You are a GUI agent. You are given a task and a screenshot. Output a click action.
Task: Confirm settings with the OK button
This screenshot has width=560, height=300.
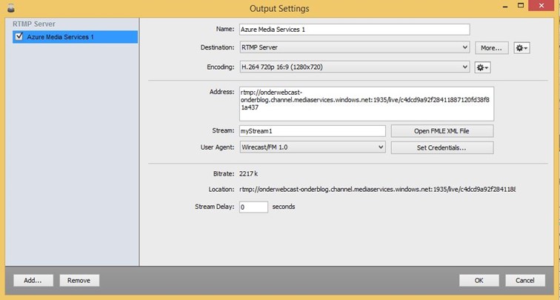479,280
